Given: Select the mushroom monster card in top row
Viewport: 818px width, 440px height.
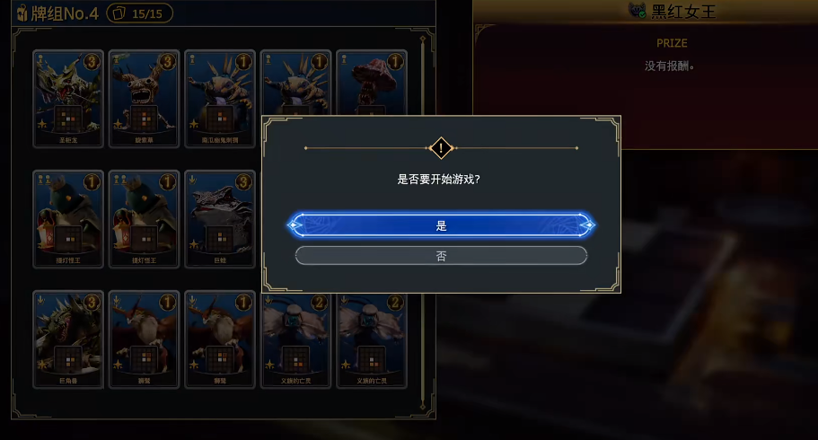Looking at the screenshot, I should (x=371, y=83).
